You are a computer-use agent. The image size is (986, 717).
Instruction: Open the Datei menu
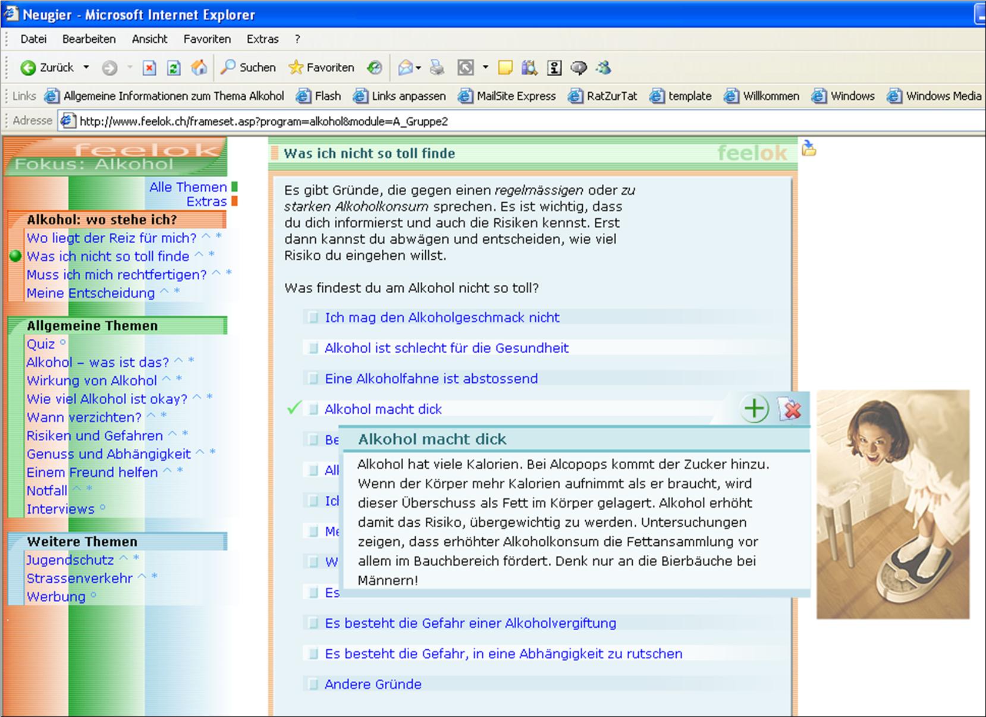tap(33, 39)
